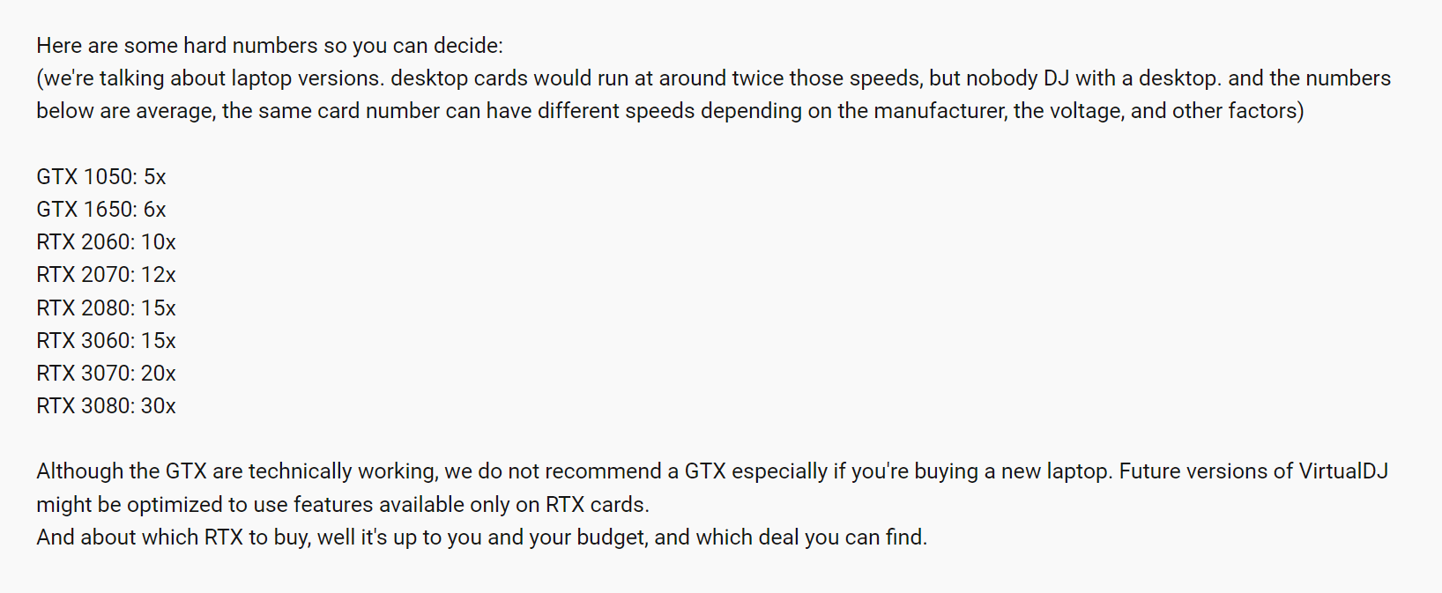Click the "Here are some hard numbers" line
This screenshot has height=593, width=1442.
[x=270, y=46]
